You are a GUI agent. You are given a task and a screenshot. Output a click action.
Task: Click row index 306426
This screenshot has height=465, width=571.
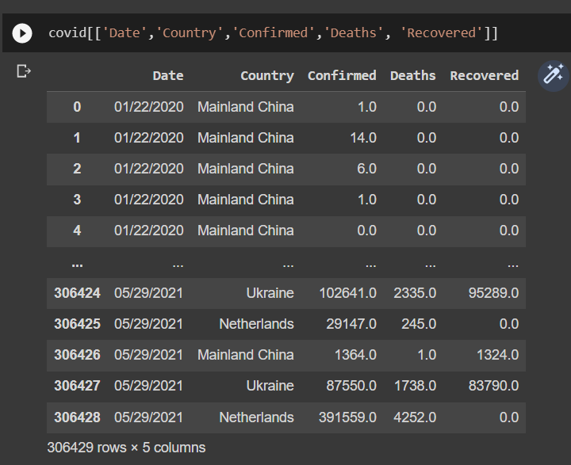coord(77,355)
